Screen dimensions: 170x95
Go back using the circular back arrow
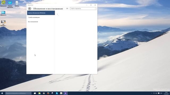tap(29, 9)
